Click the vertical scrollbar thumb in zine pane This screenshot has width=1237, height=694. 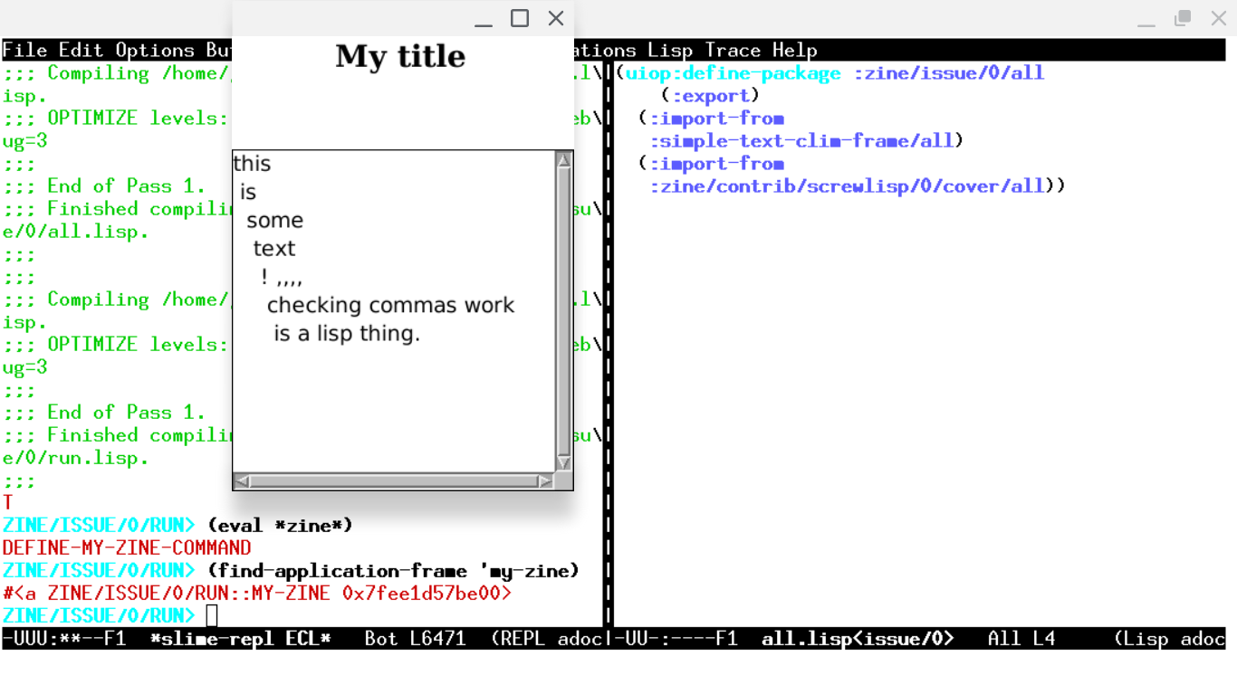click(x=563, y=311)
